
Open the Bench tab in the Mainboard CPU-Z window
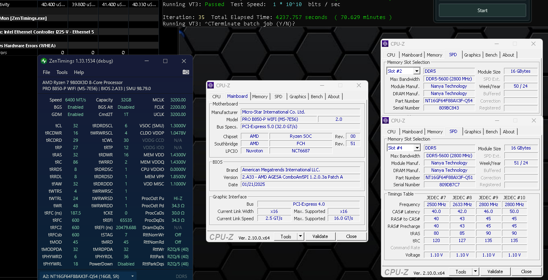tap(317, 97)
